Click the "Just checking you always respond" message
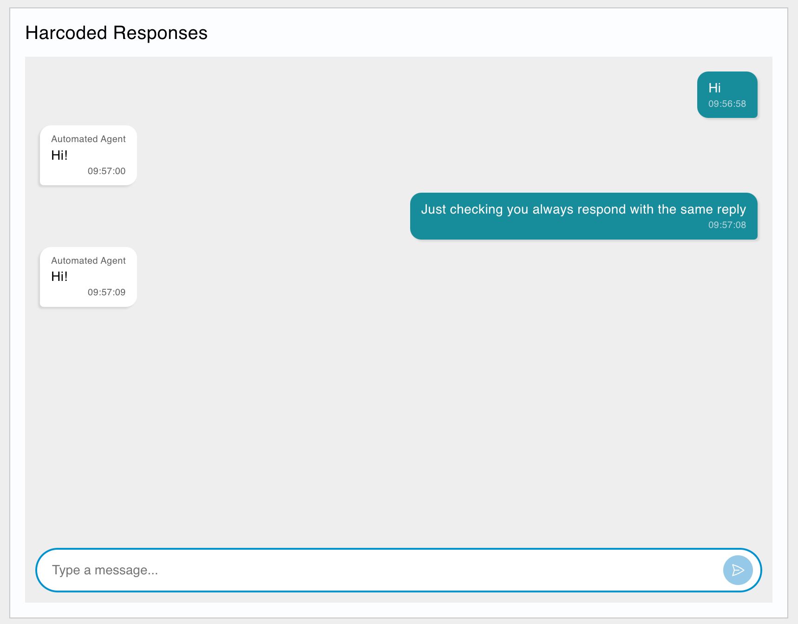798x624 pixels. coord(583,209)
